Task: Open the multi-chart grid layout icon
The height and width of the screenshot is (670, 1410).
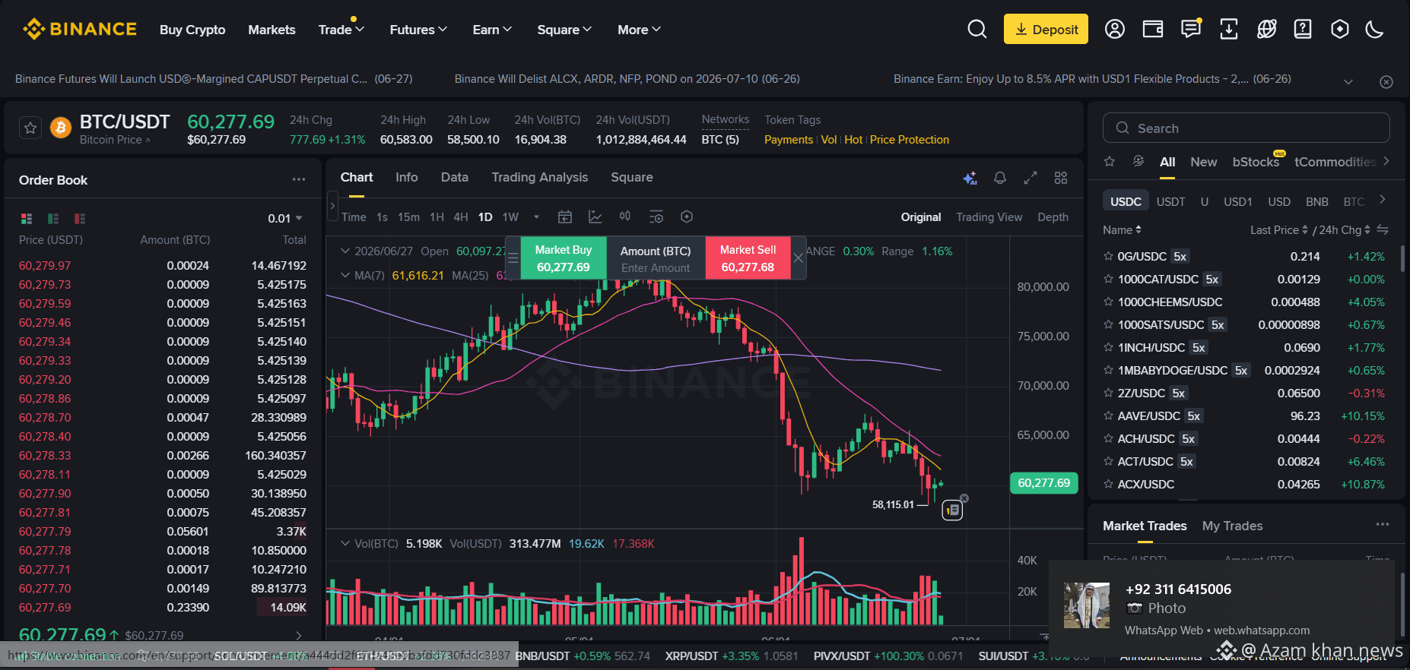Action: (1061, 178)
